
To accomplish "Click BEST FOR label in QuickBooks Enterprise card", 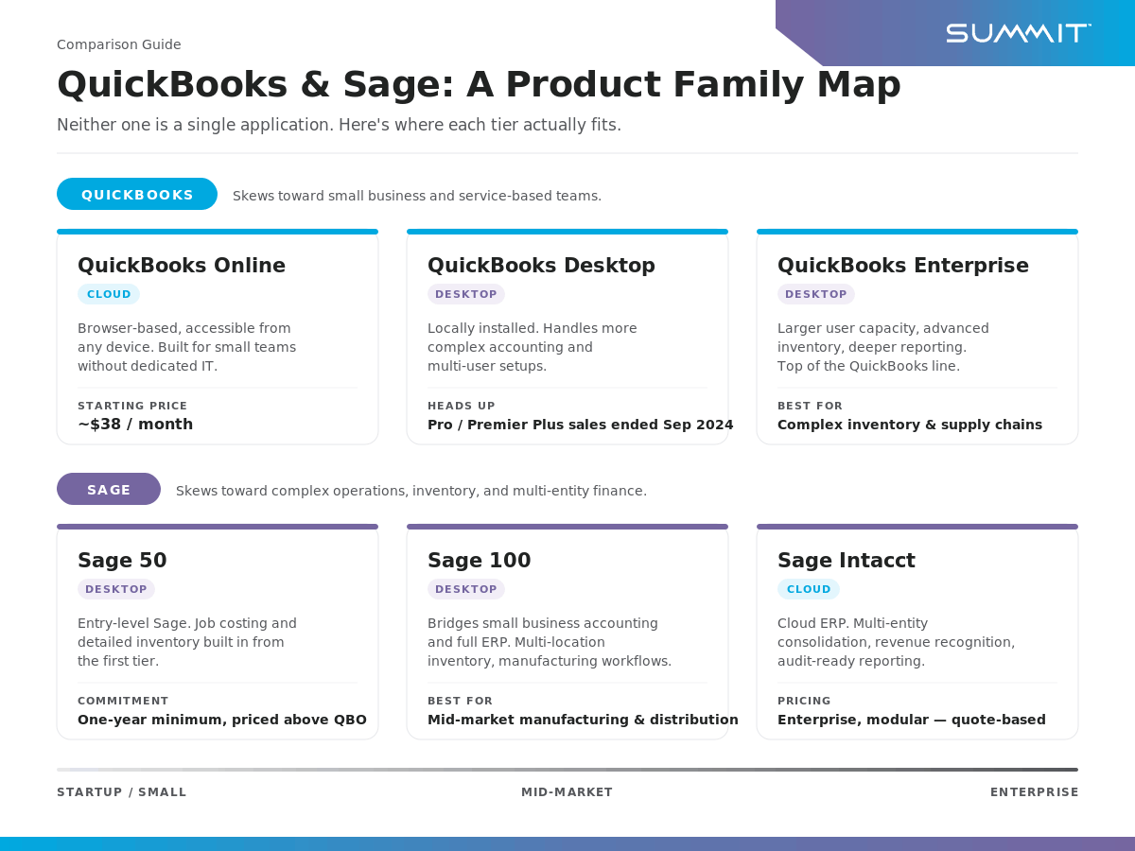I will pyautogui.click(x=810, y=406).
